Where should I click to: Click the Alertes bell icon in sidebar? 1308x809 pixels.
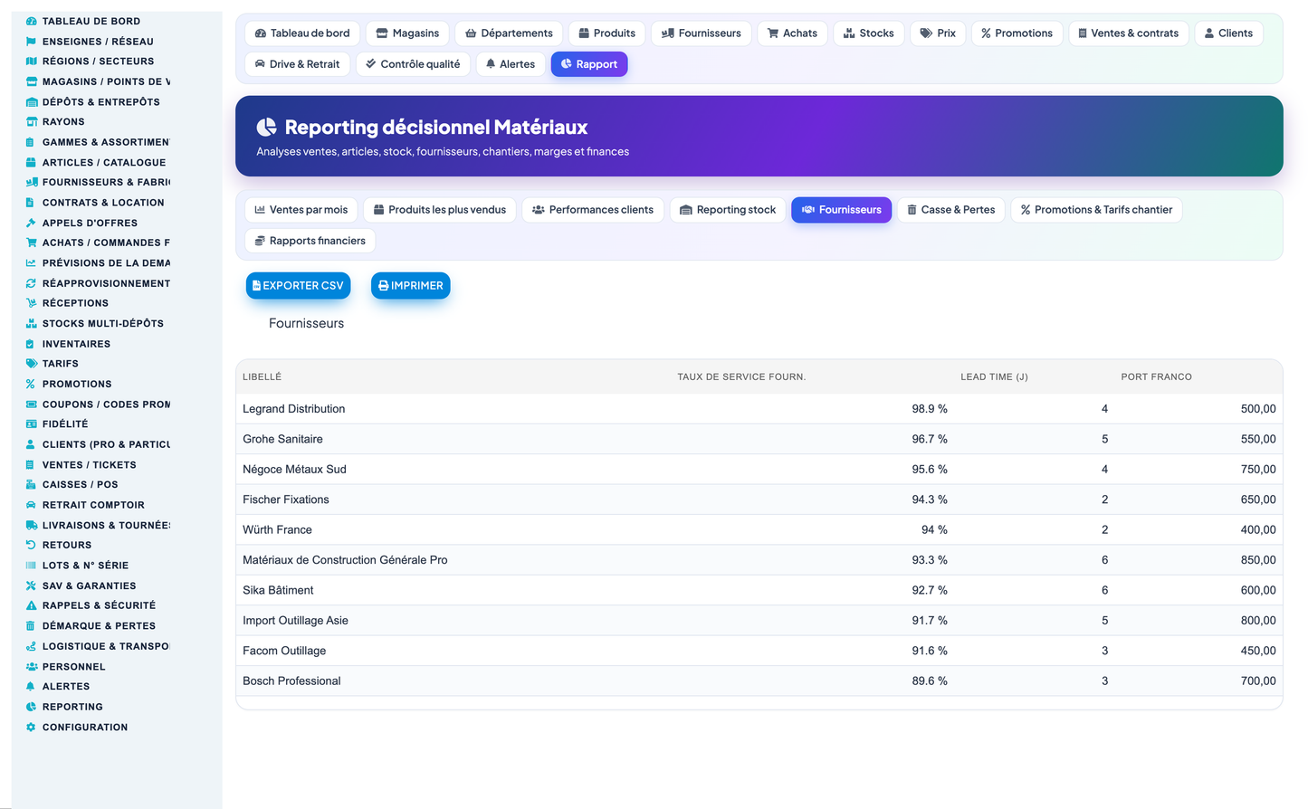[x=31, y=687]
